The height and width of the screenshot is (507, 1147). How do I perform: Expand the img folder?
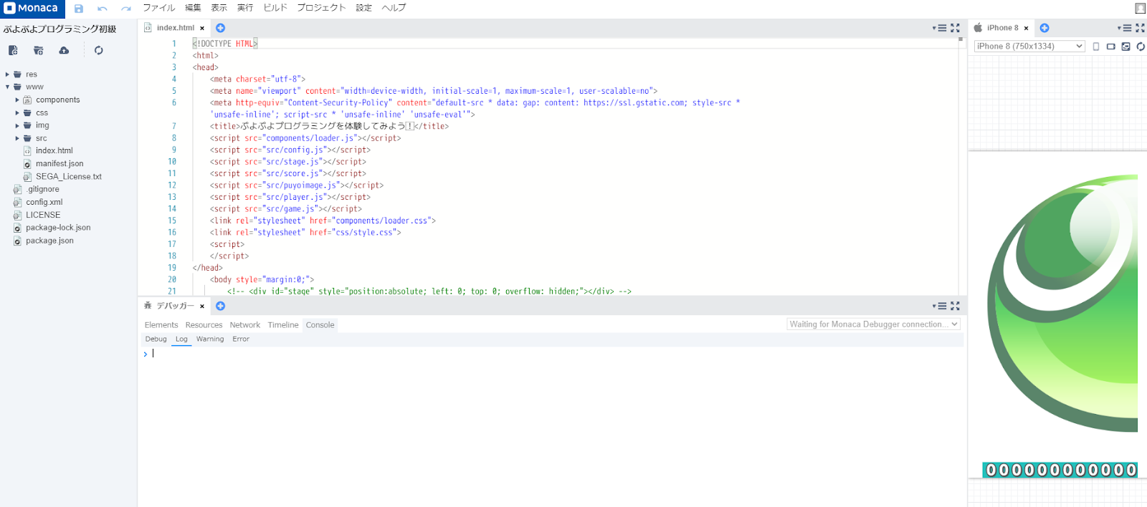tap(17, 125)
